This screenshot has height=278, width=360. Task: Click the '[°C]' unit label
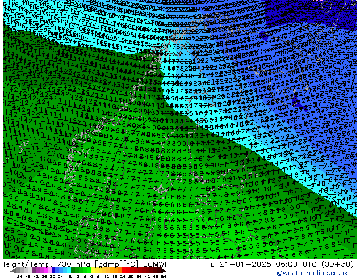pyautogui.click(x=131, y=264)
